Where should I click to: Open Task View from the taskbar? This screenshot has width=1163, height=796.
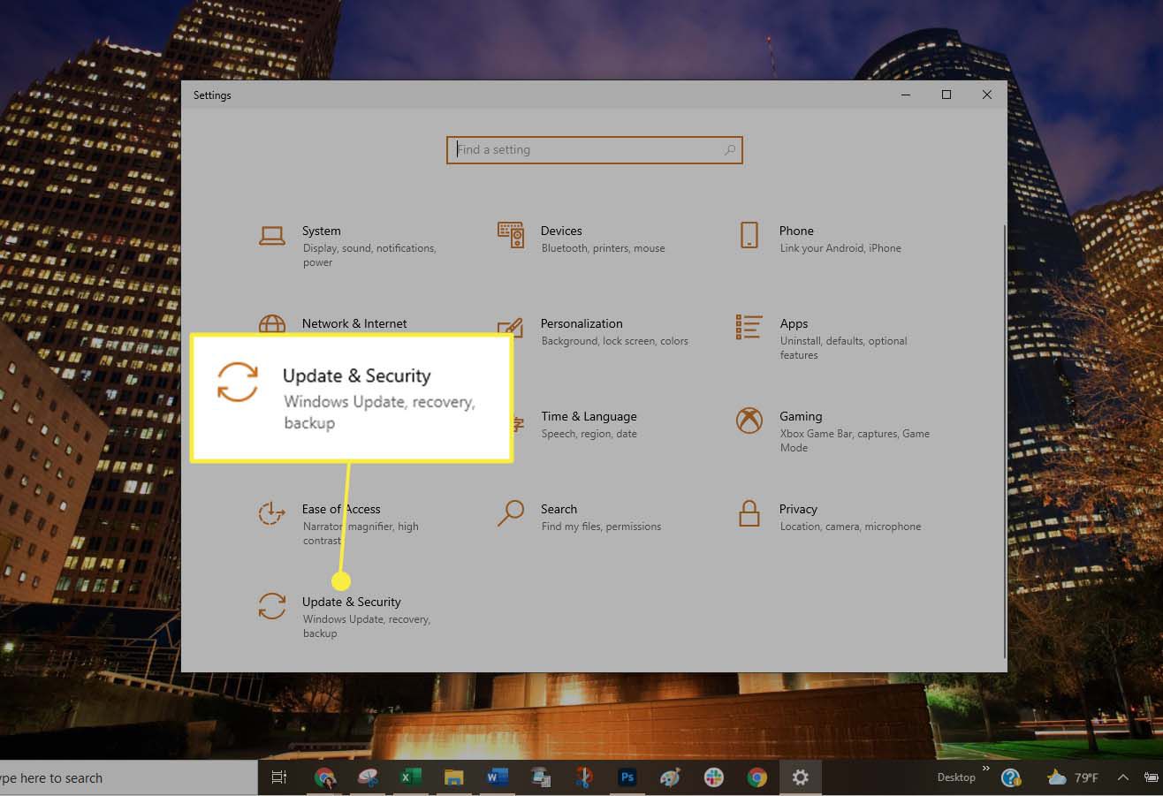[x=279, y=777]
